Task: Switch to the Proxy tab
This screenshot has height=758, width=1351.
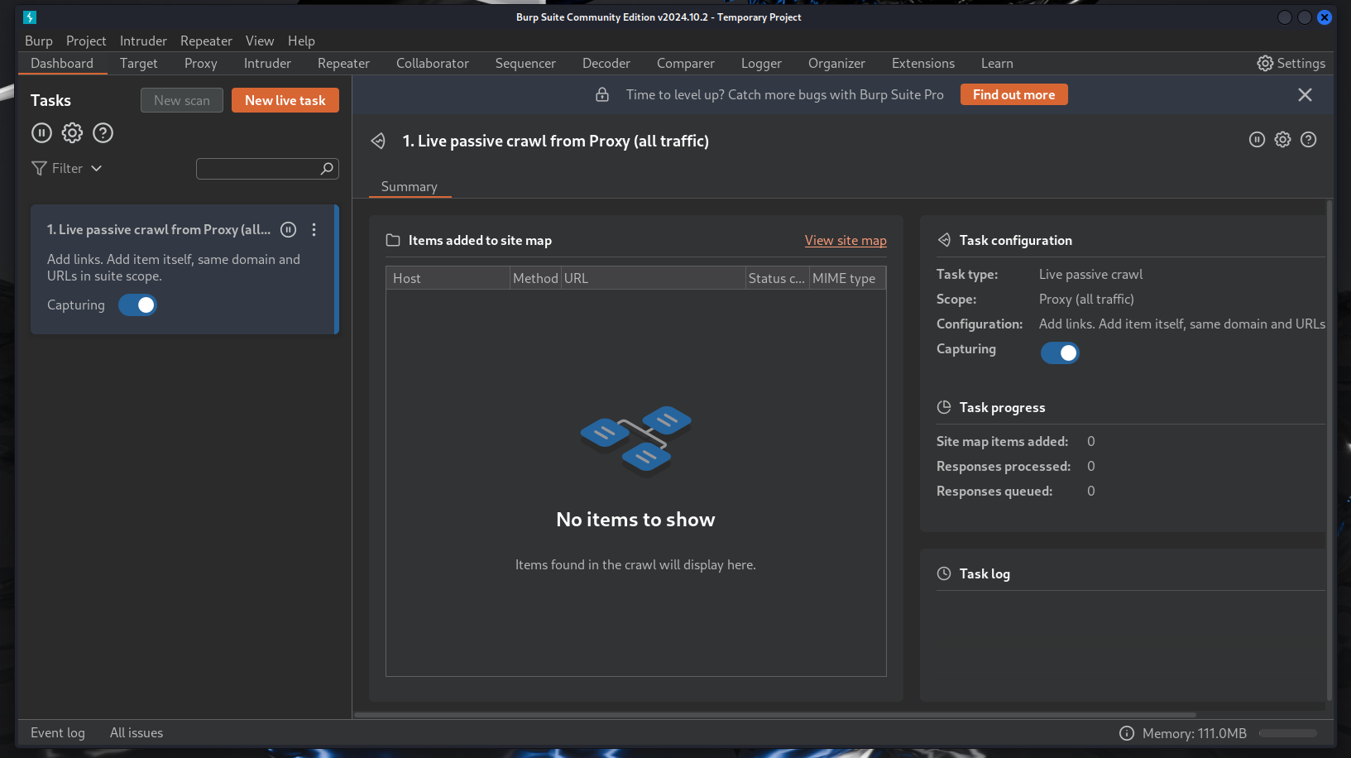Action: (x=200, y=63)
